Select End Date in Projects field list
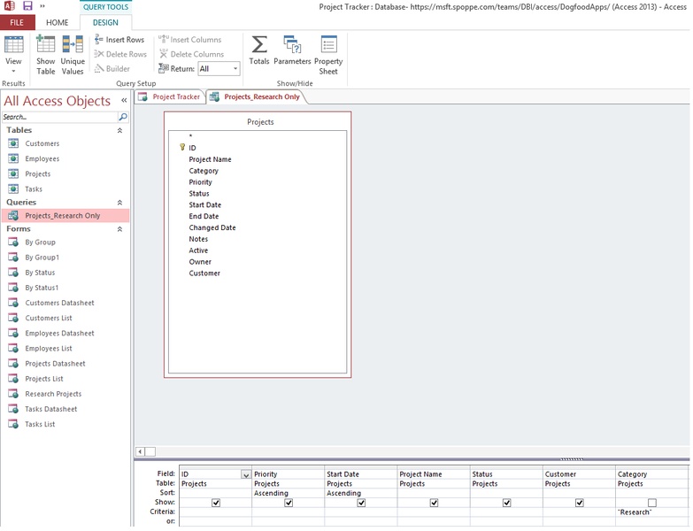 (204, 217)
